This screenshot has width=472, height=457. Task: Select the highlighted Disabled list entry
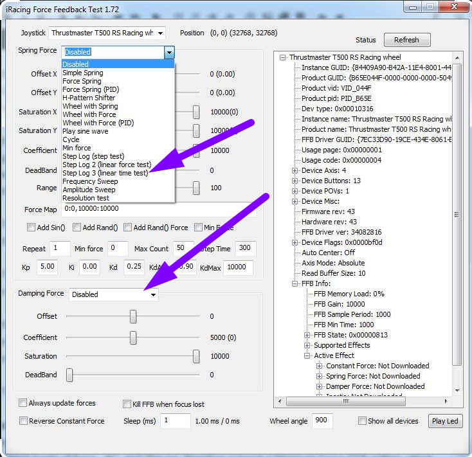(118, 64)
